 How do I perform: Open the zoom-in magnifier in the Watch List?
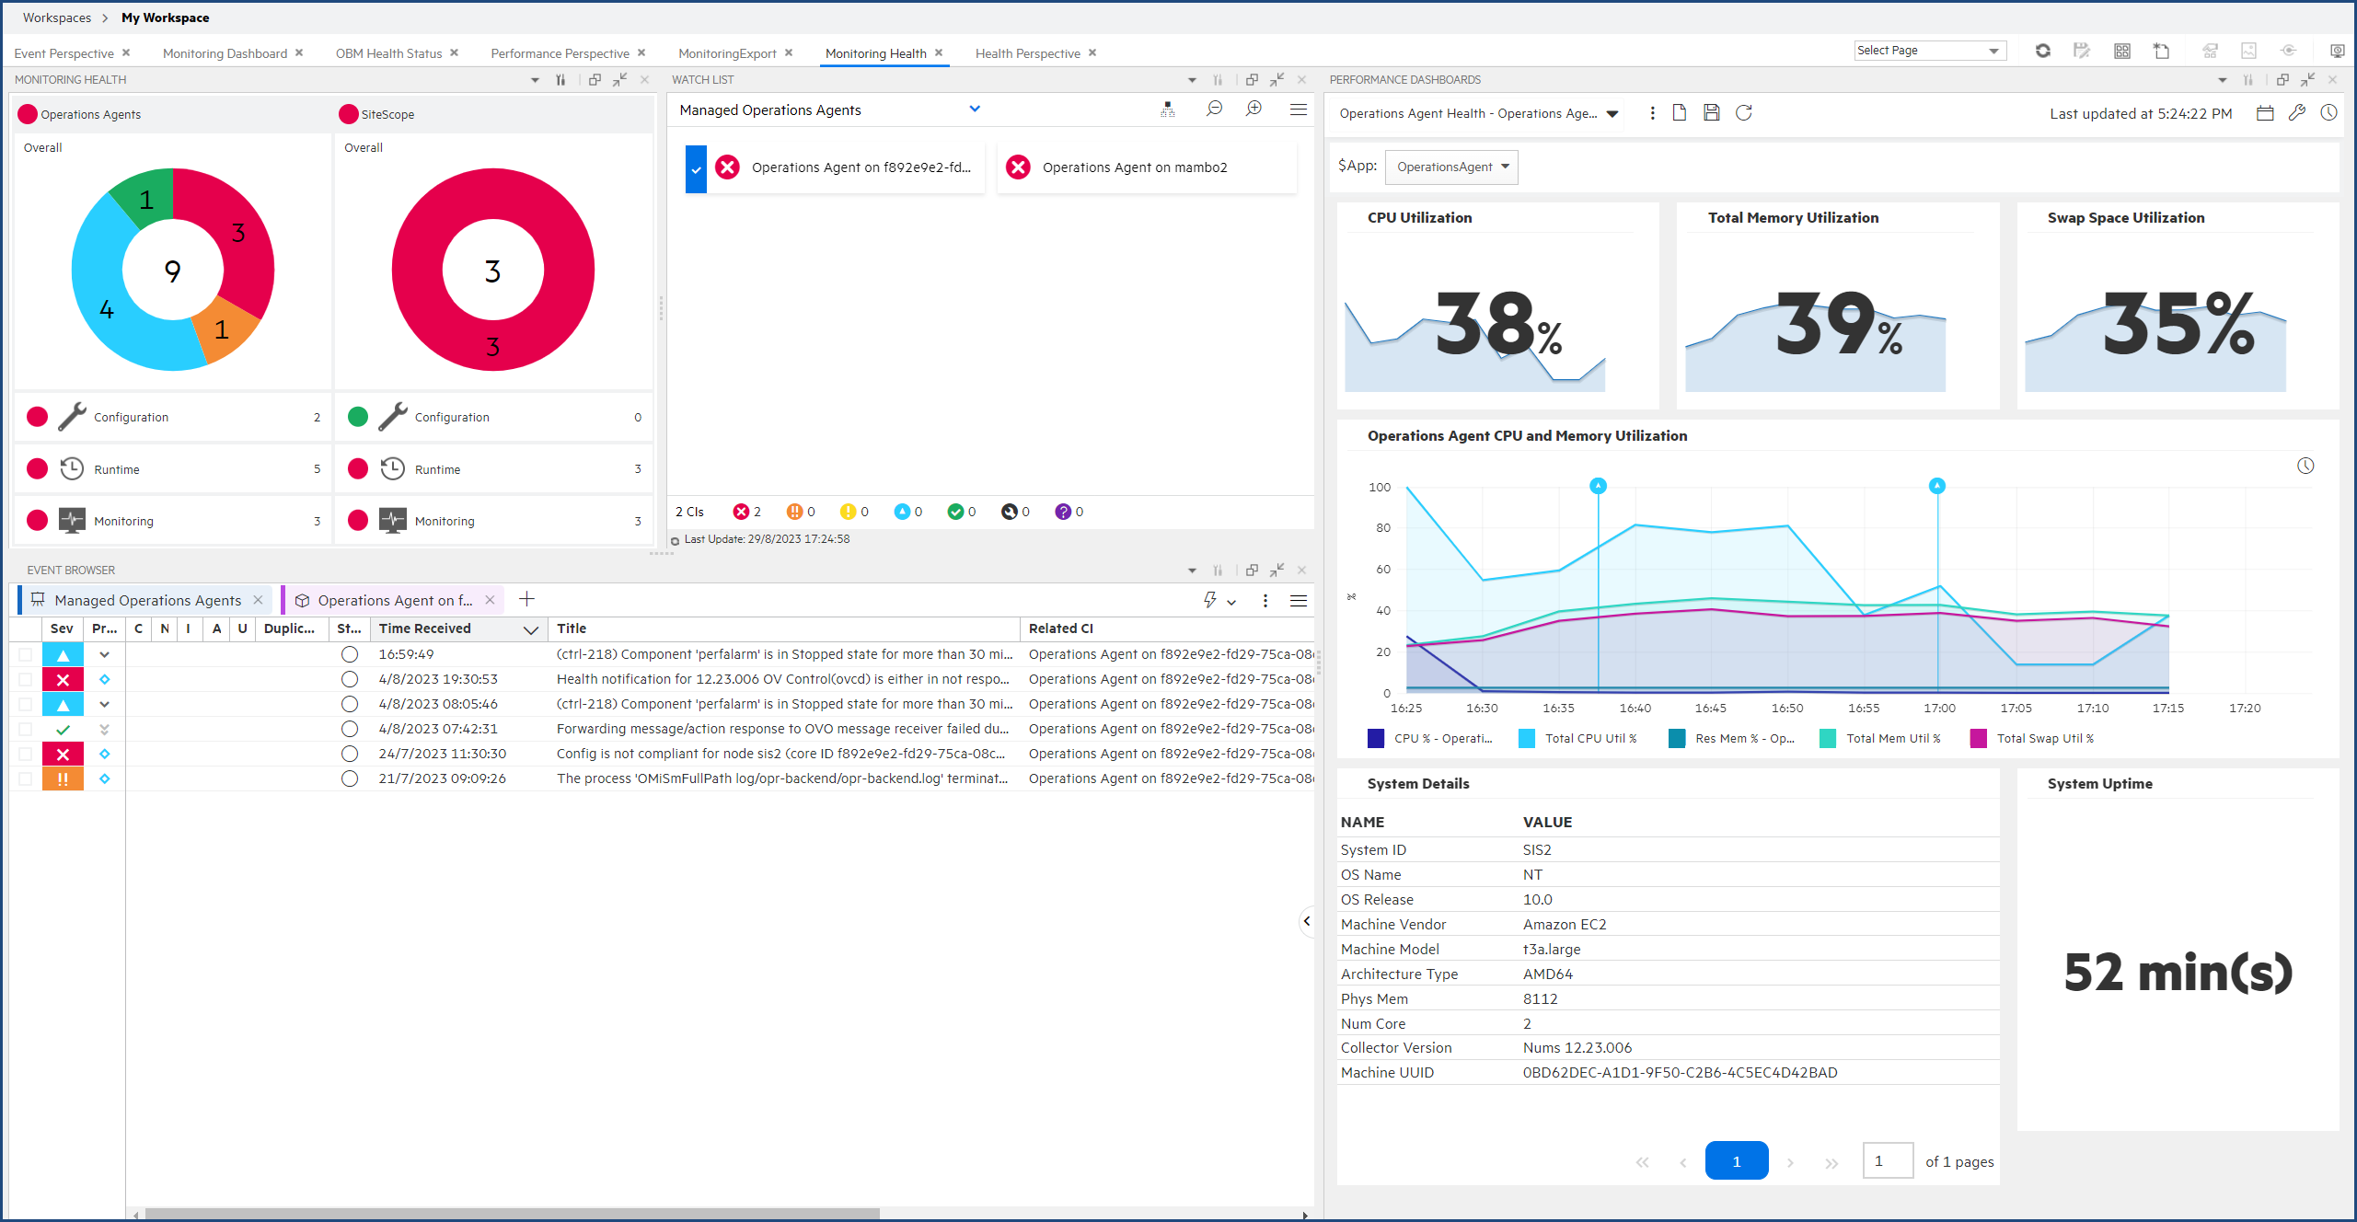click(1254, 110)
